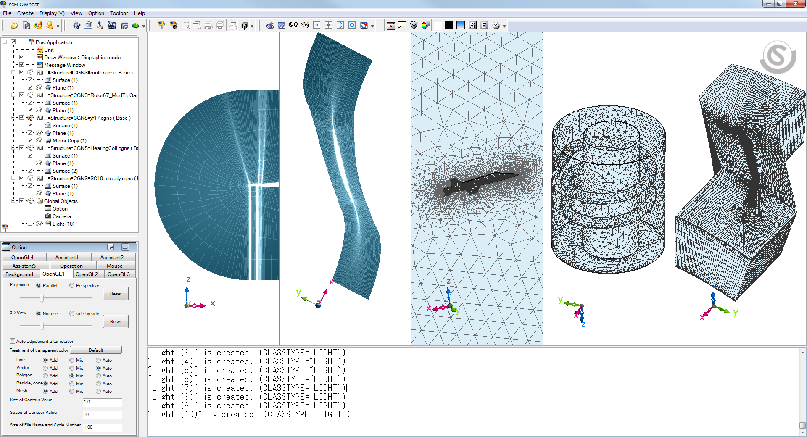Viewport: 807px width, 437px height.
Task: Open the File menu
Action: tap(7, 13)
